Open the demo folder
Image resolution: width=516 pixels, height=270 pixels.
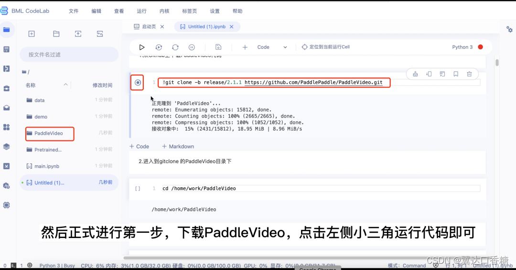[69, 117]
